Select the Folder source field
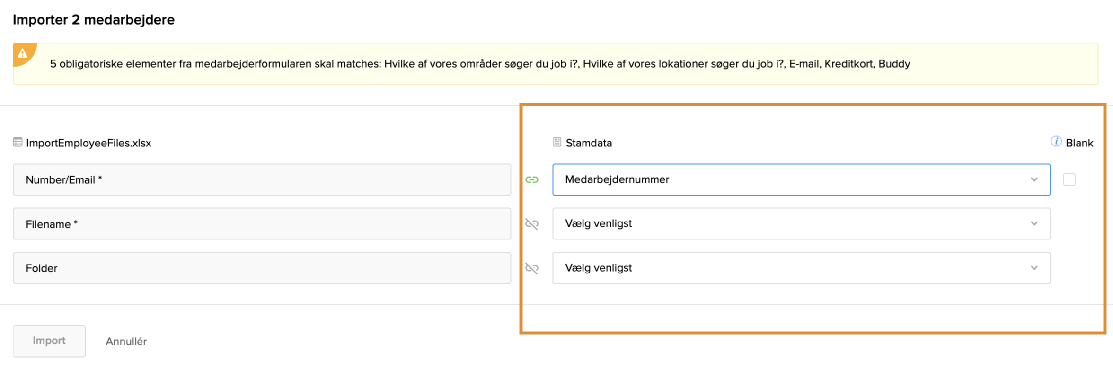This screenshot has height=376, width=1113. coord(262,268)
